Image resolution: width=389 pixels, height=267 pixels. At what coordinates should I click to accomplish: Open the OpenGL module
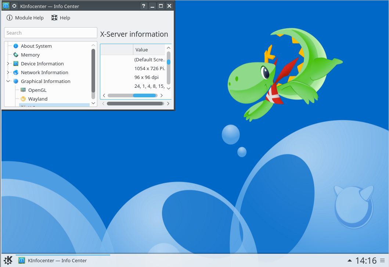(x=37, y=90)
